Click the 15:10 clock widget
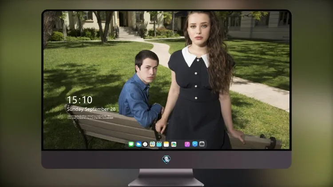333x187 pixels. (x=79, y=100)
